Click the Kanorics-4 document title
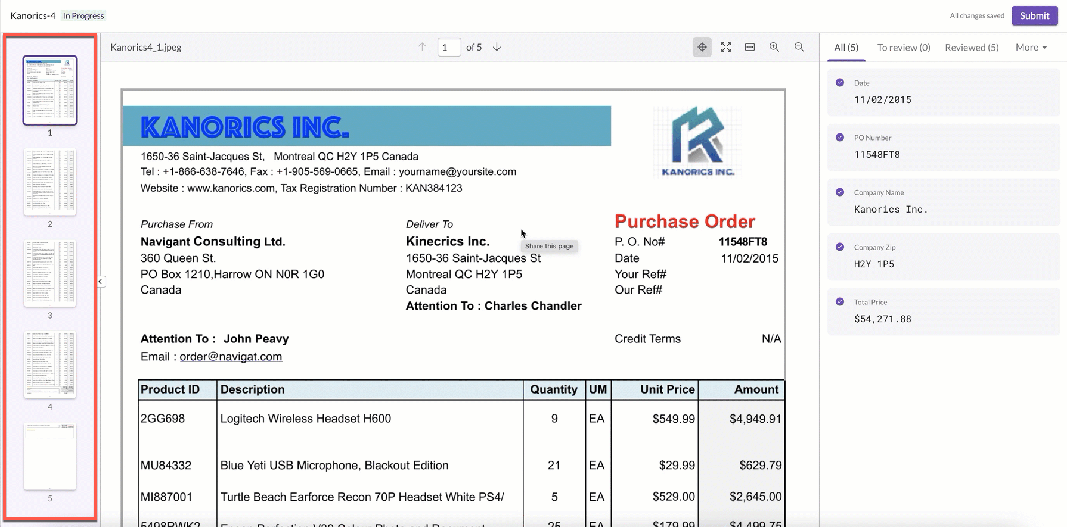This screenshot has height=527, width=1067. point(33,15)
